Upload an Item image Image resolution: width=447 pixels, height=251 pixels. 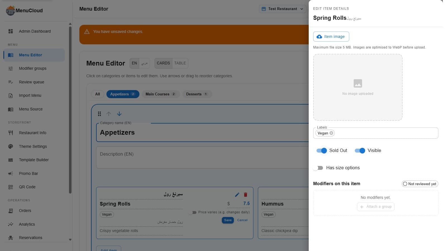point(331,37)
